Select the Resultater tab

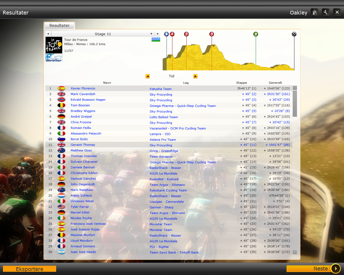coord(59,26)
